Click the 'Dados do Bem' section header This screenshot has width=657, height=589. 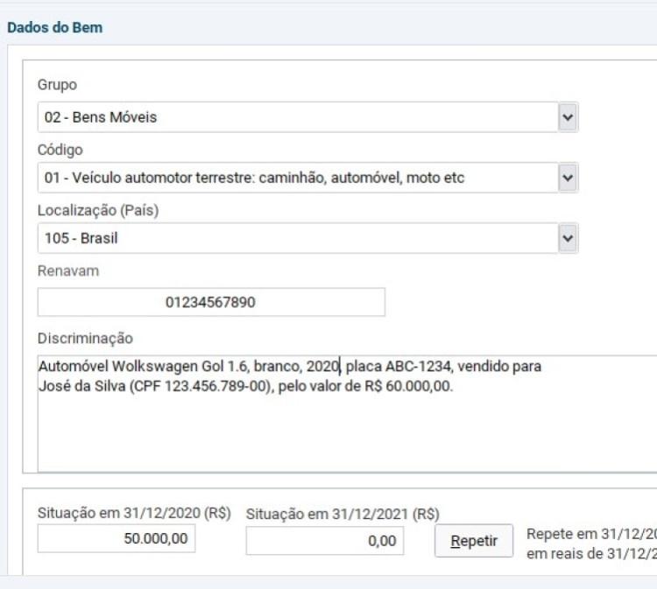pos(54,28)
